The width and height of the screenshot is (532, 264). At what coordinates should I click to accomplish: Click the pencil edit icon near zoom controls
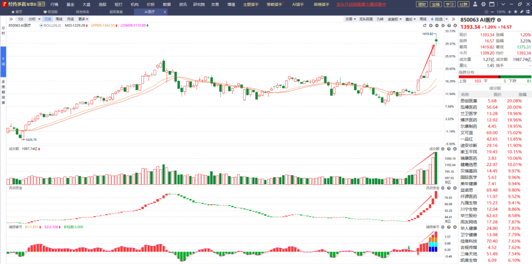coord(522,12)
